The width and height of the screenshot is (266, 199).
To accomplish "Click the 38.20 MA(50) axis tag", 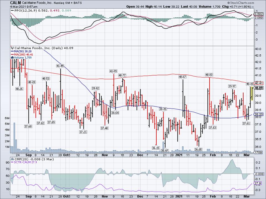I will click(x=259, y=114).
